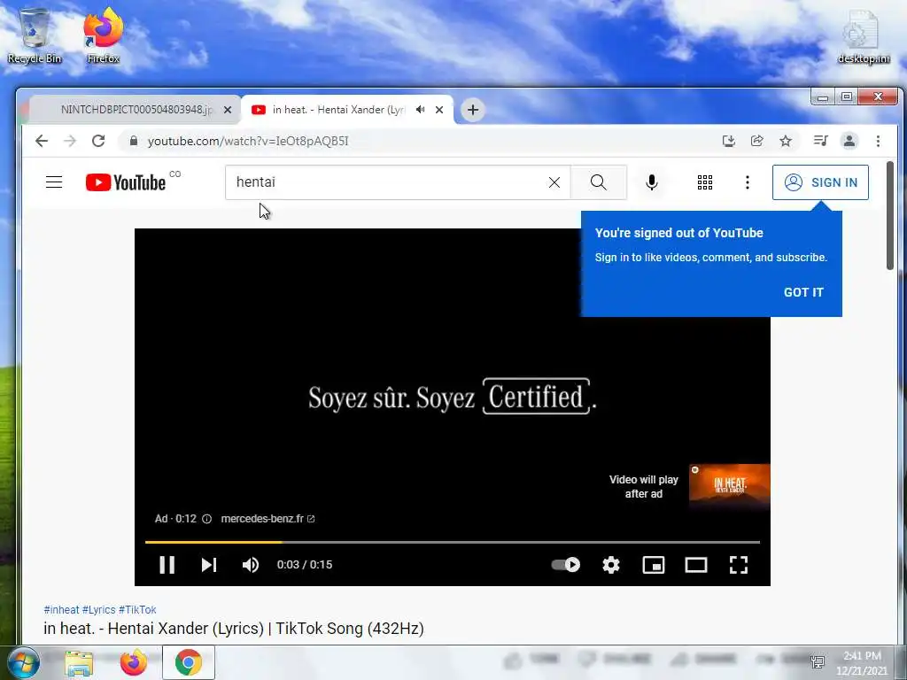Share this page icon in address bar
Viewport: 907px width, 680px height.
coord(757,141)
